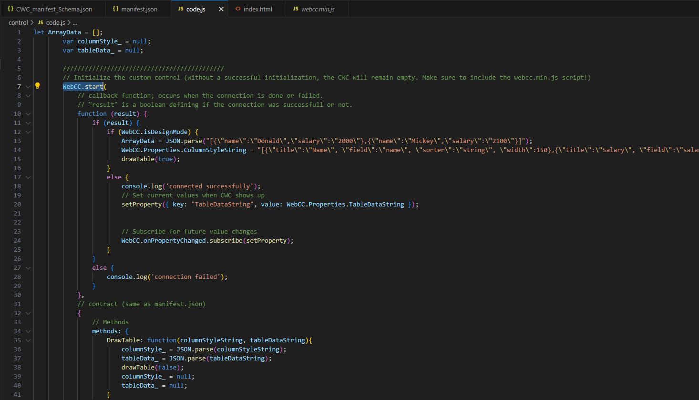This screenshot has width=699, height=400.
Task: Open the breadcrumb ellipsis symbol picker
Action: (x=75, y=22)
